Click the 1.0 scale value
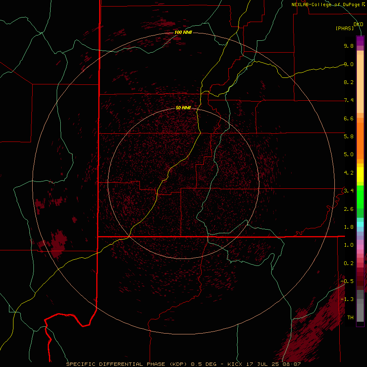The height and width of the screenshot is (367, 367). tap(349, 245)
